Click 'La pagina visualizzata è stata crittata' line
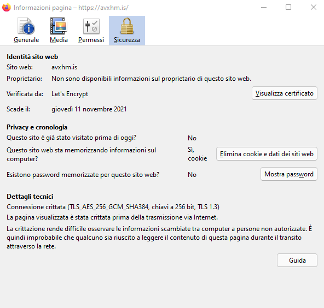This screenshot has height=308, width=324. click(x=112, y=217)
